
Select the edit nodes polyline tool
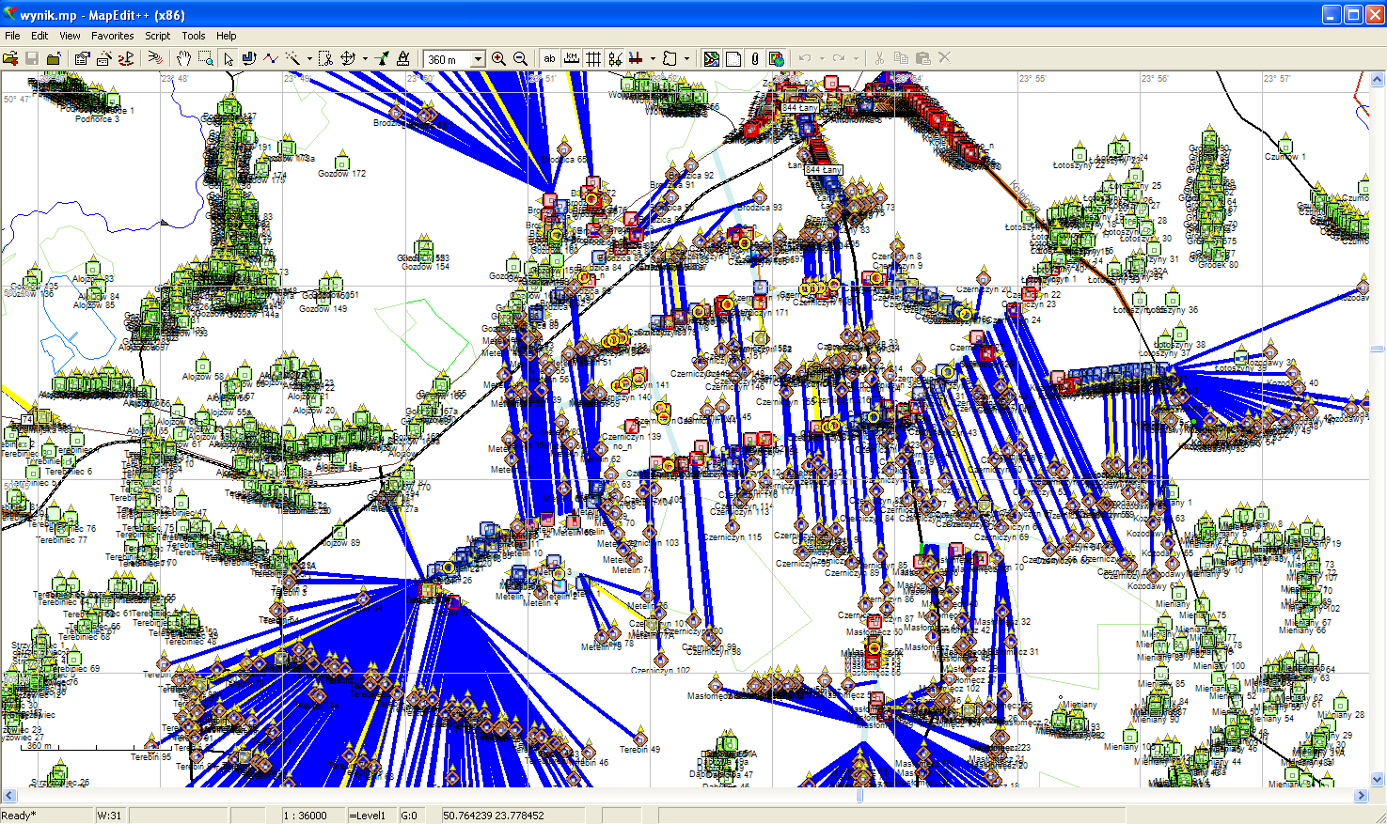[271, 58]
